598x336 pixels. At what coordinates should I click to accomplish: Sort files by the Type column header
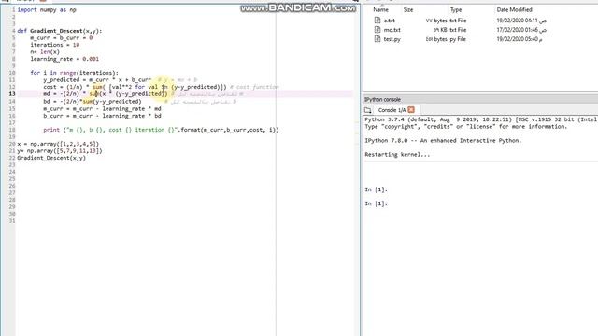(x=456, y=10)
